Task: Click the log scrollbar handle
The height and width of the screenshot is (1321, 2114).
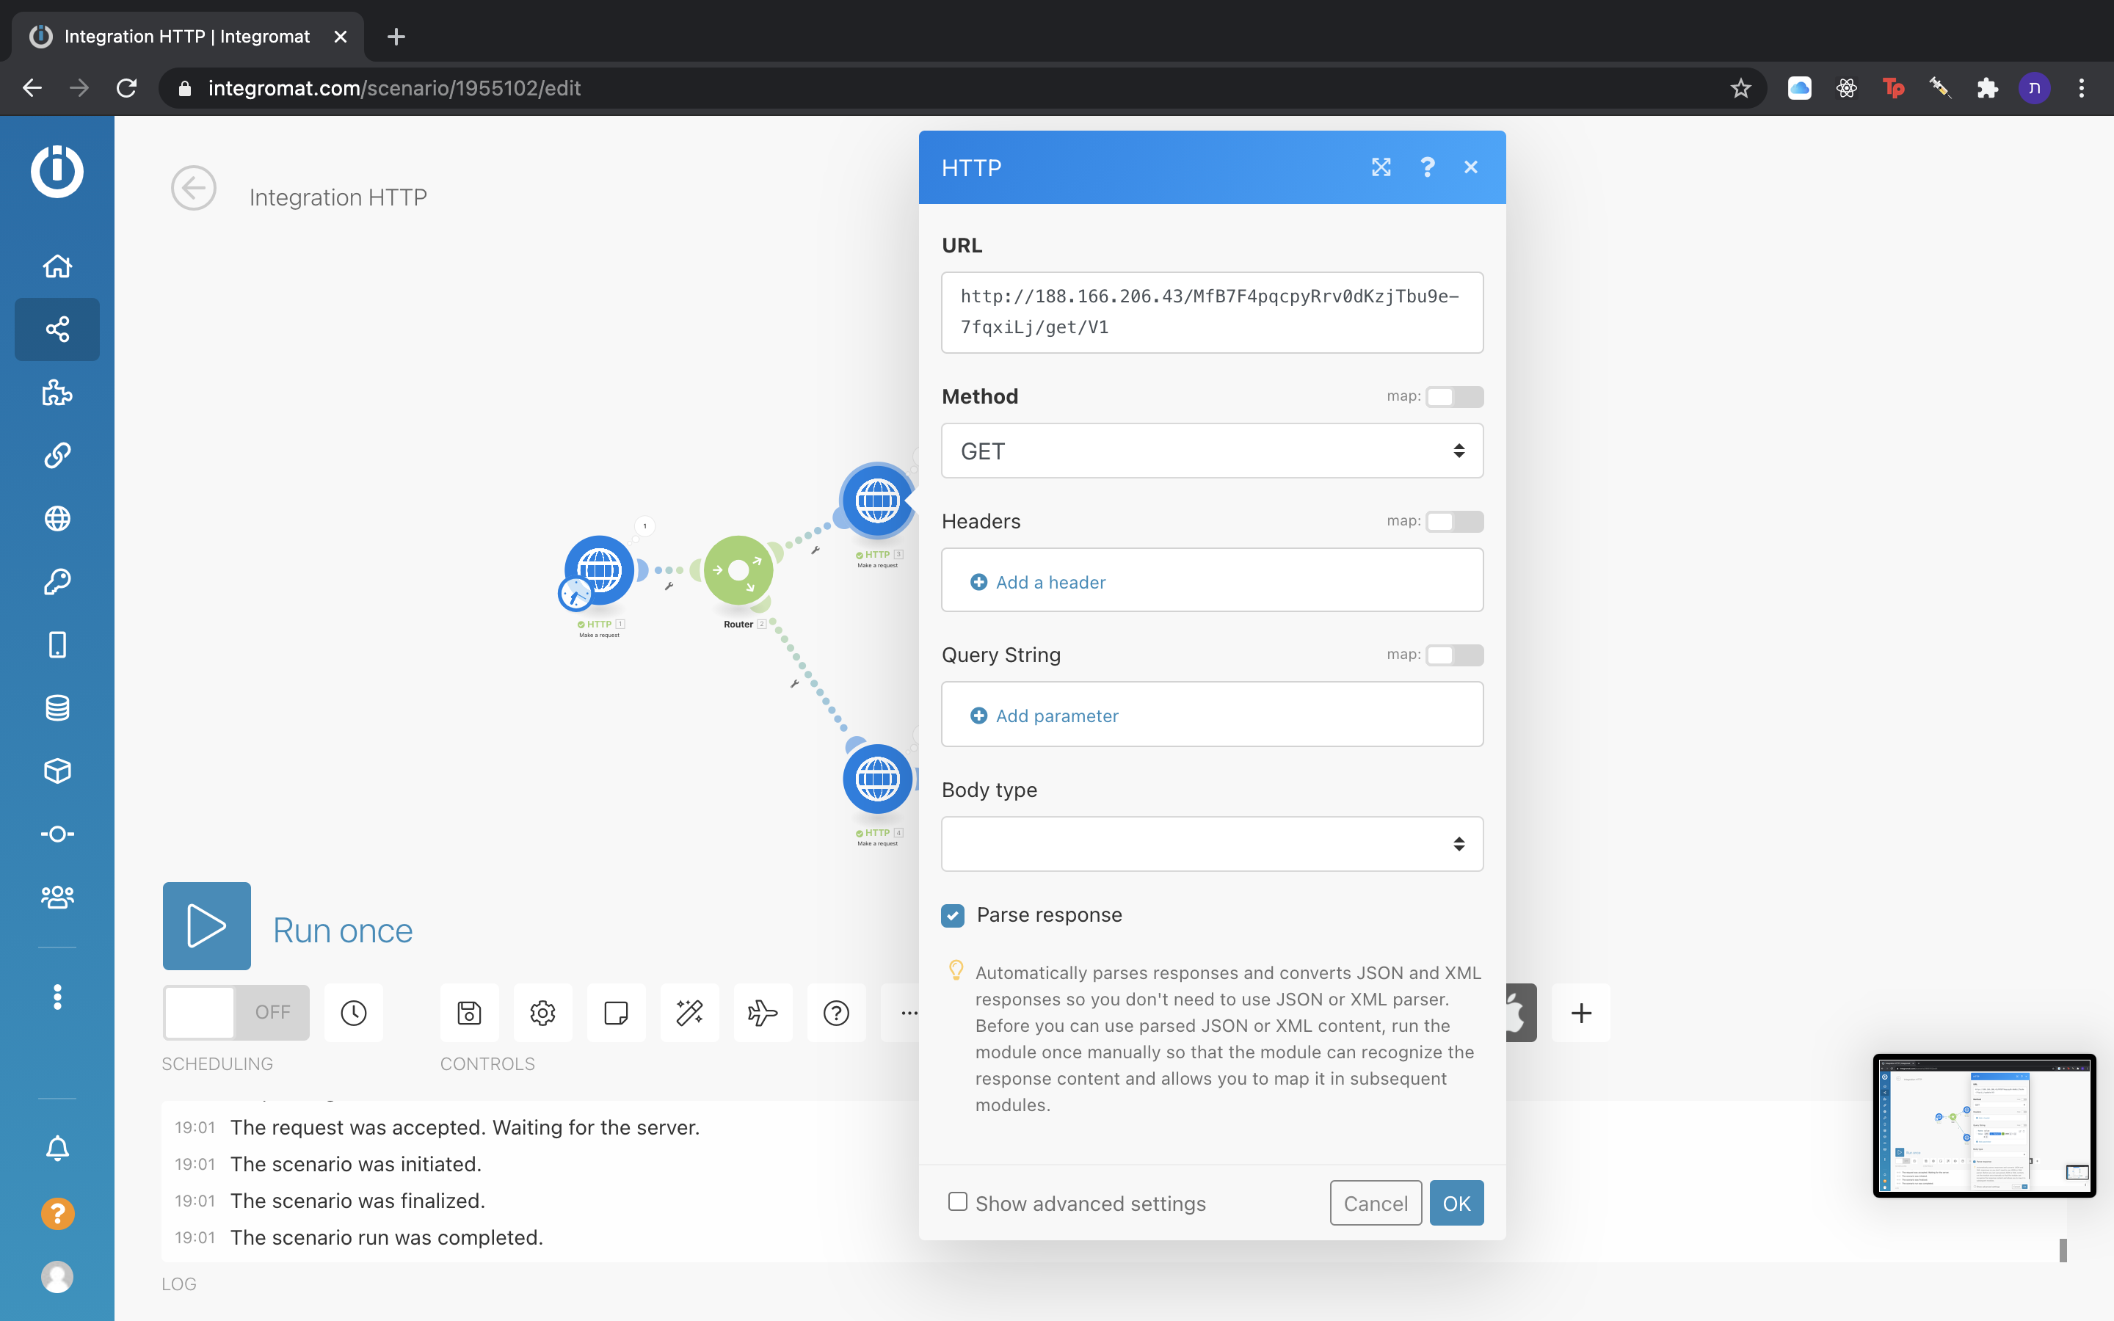Action: click(x=2063, y=1251)
